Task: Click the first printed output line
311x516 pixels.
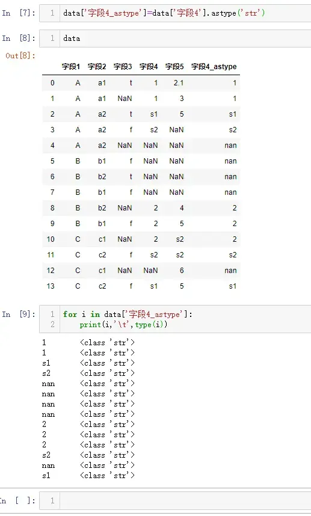Action: tap(88, 343)
